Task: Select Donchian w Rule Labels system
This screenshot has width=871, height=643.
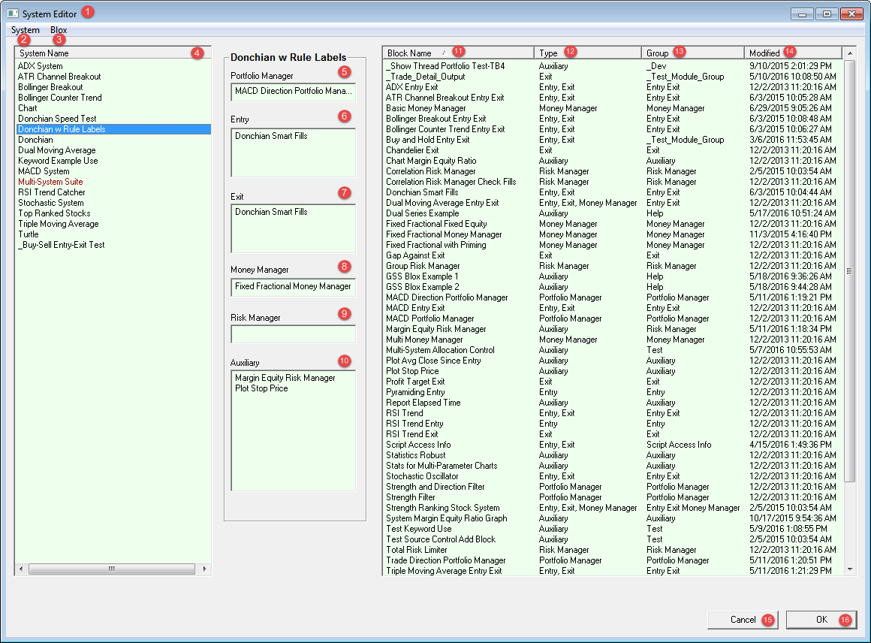Action: 113,129
